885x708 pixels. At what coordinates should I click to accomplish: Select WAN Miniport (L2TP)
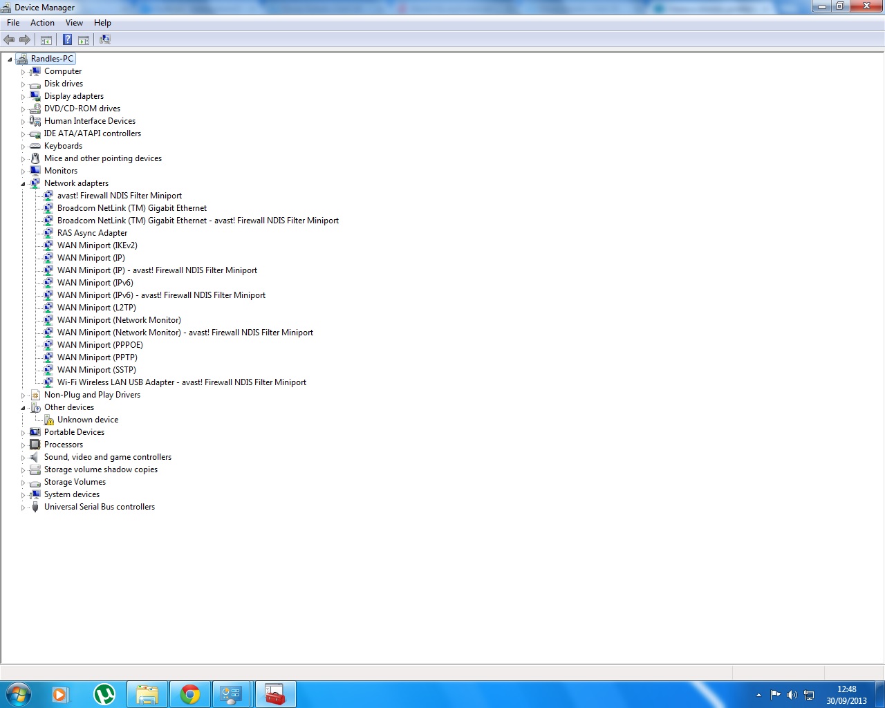tap(97, 308)
